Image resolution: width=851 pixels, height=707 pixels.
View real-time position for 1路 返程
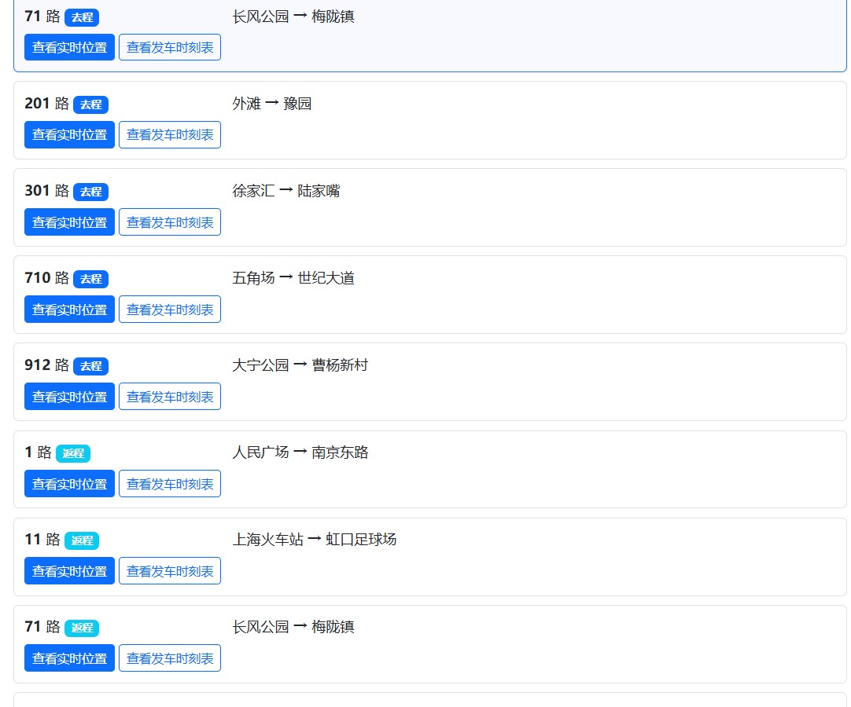[69, 484]
